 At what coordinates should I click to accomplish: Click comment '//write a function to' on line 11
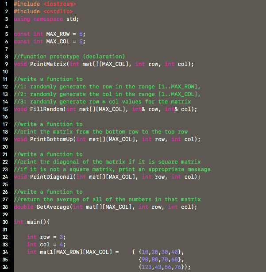click(x=48, y=79)
